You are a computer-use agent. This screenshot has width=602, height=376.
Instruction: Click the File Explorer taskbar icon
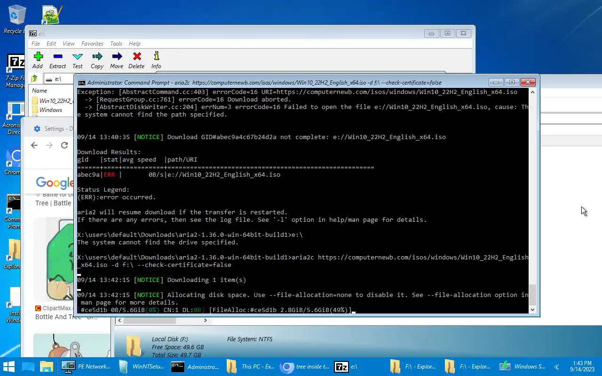(x=46, y=367)
